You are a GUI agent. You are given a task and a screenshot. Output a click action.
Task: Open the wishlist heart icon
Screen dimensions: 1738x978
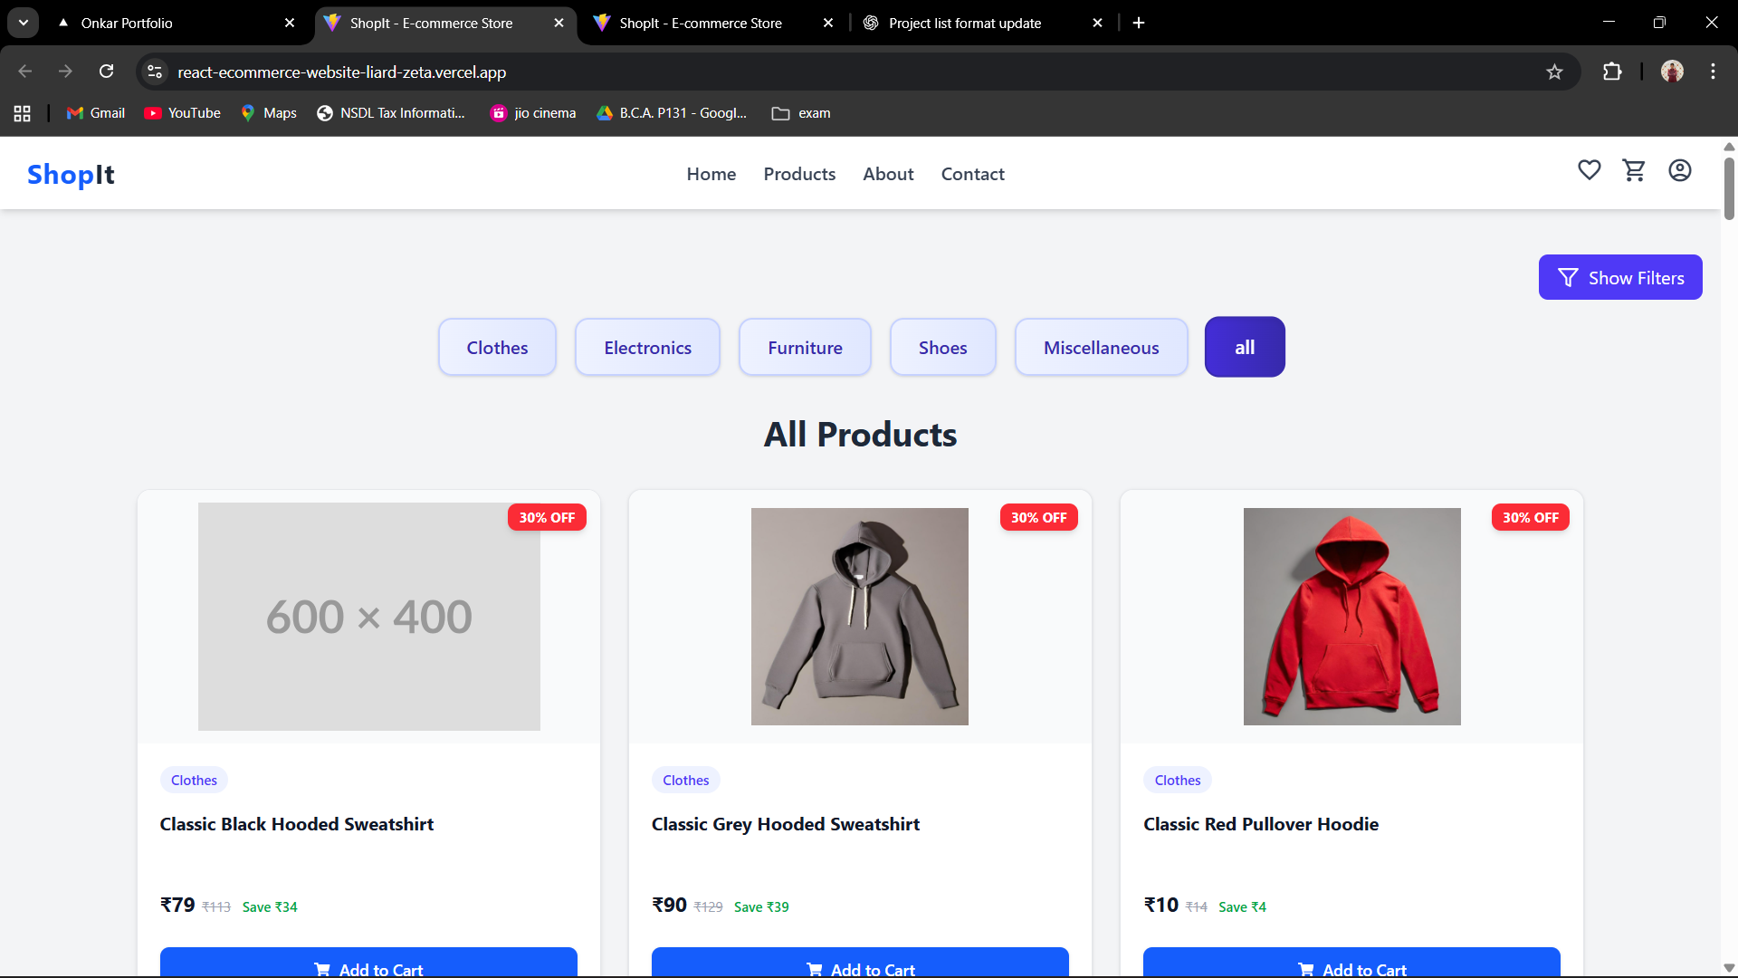[x=1589, y=170]
